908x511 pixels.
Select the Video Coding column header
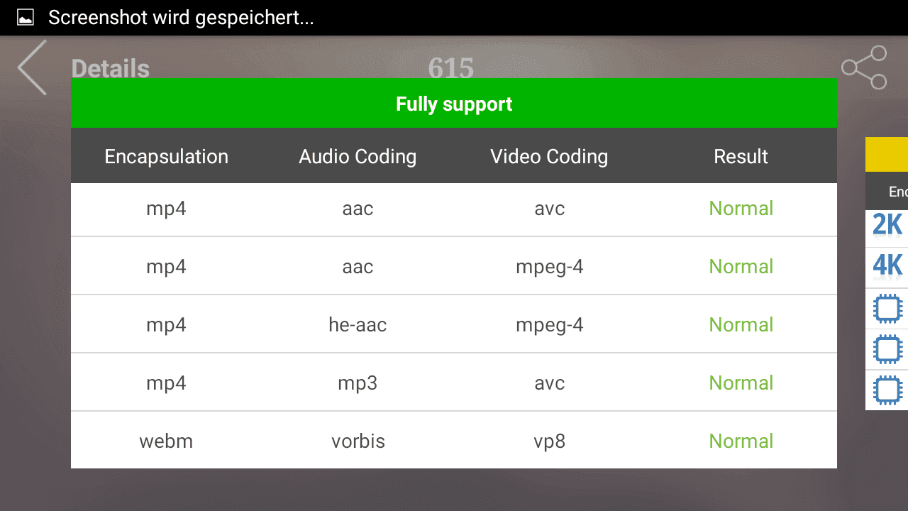pyautogui.click(x=549, y=156)
